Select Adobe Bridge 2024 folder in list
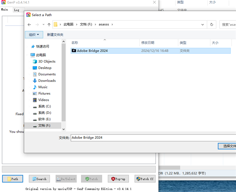Screen dimensions: 236x192 [x=92, y=51]
